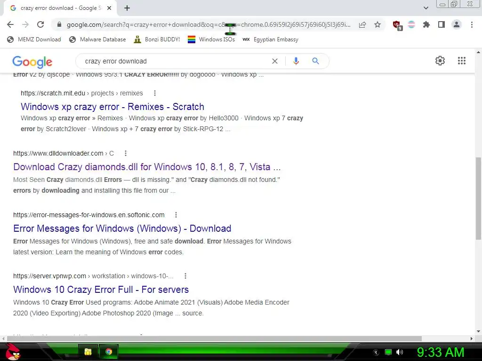The image size is (482, 361).
Task: Start voice search with microphone
Action: pos(296,61)
